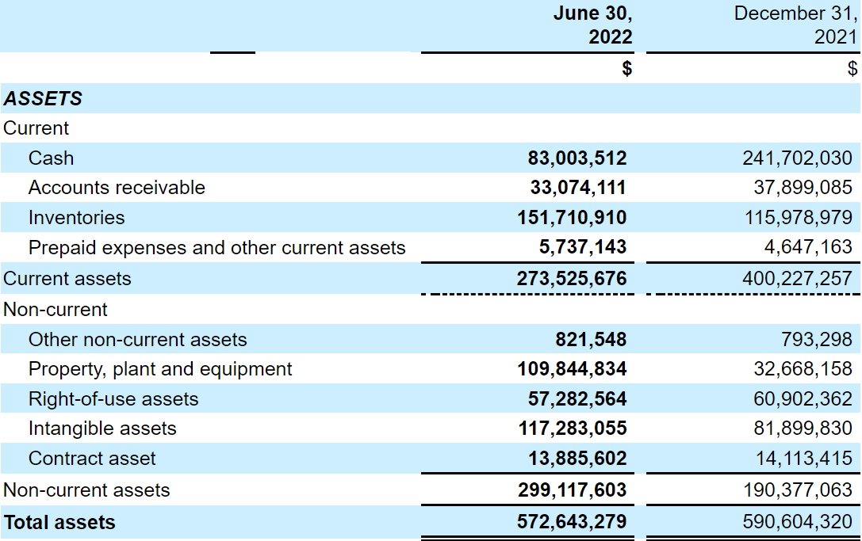Click the 2021 cash value 241,702,030
This screenshot has width=862, height=541.
(797, 158)
